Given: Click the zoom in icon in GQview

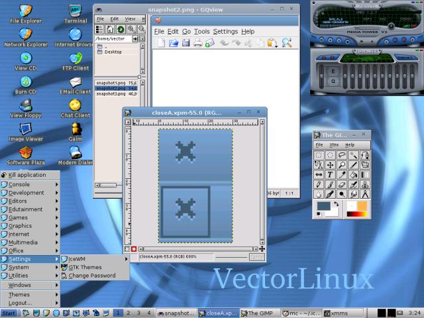Looking at the screenshot, I should click(x=131, y=29).
